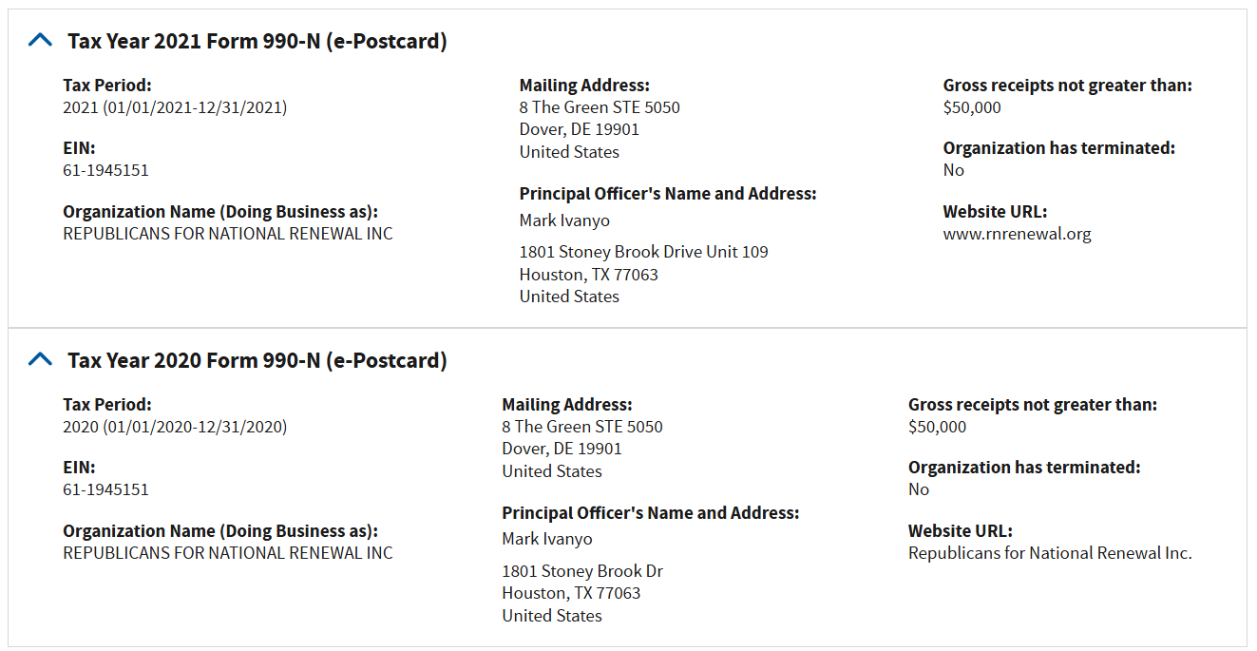The width and height of the screenshot is (1257, 651).
Task: Click the EIN number in the 2020 section
Action: click(x=105, y=489)
